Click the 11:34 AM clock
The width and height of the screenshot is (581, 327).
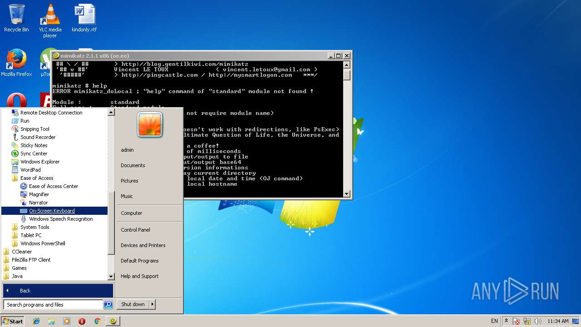tap(558, 321)
